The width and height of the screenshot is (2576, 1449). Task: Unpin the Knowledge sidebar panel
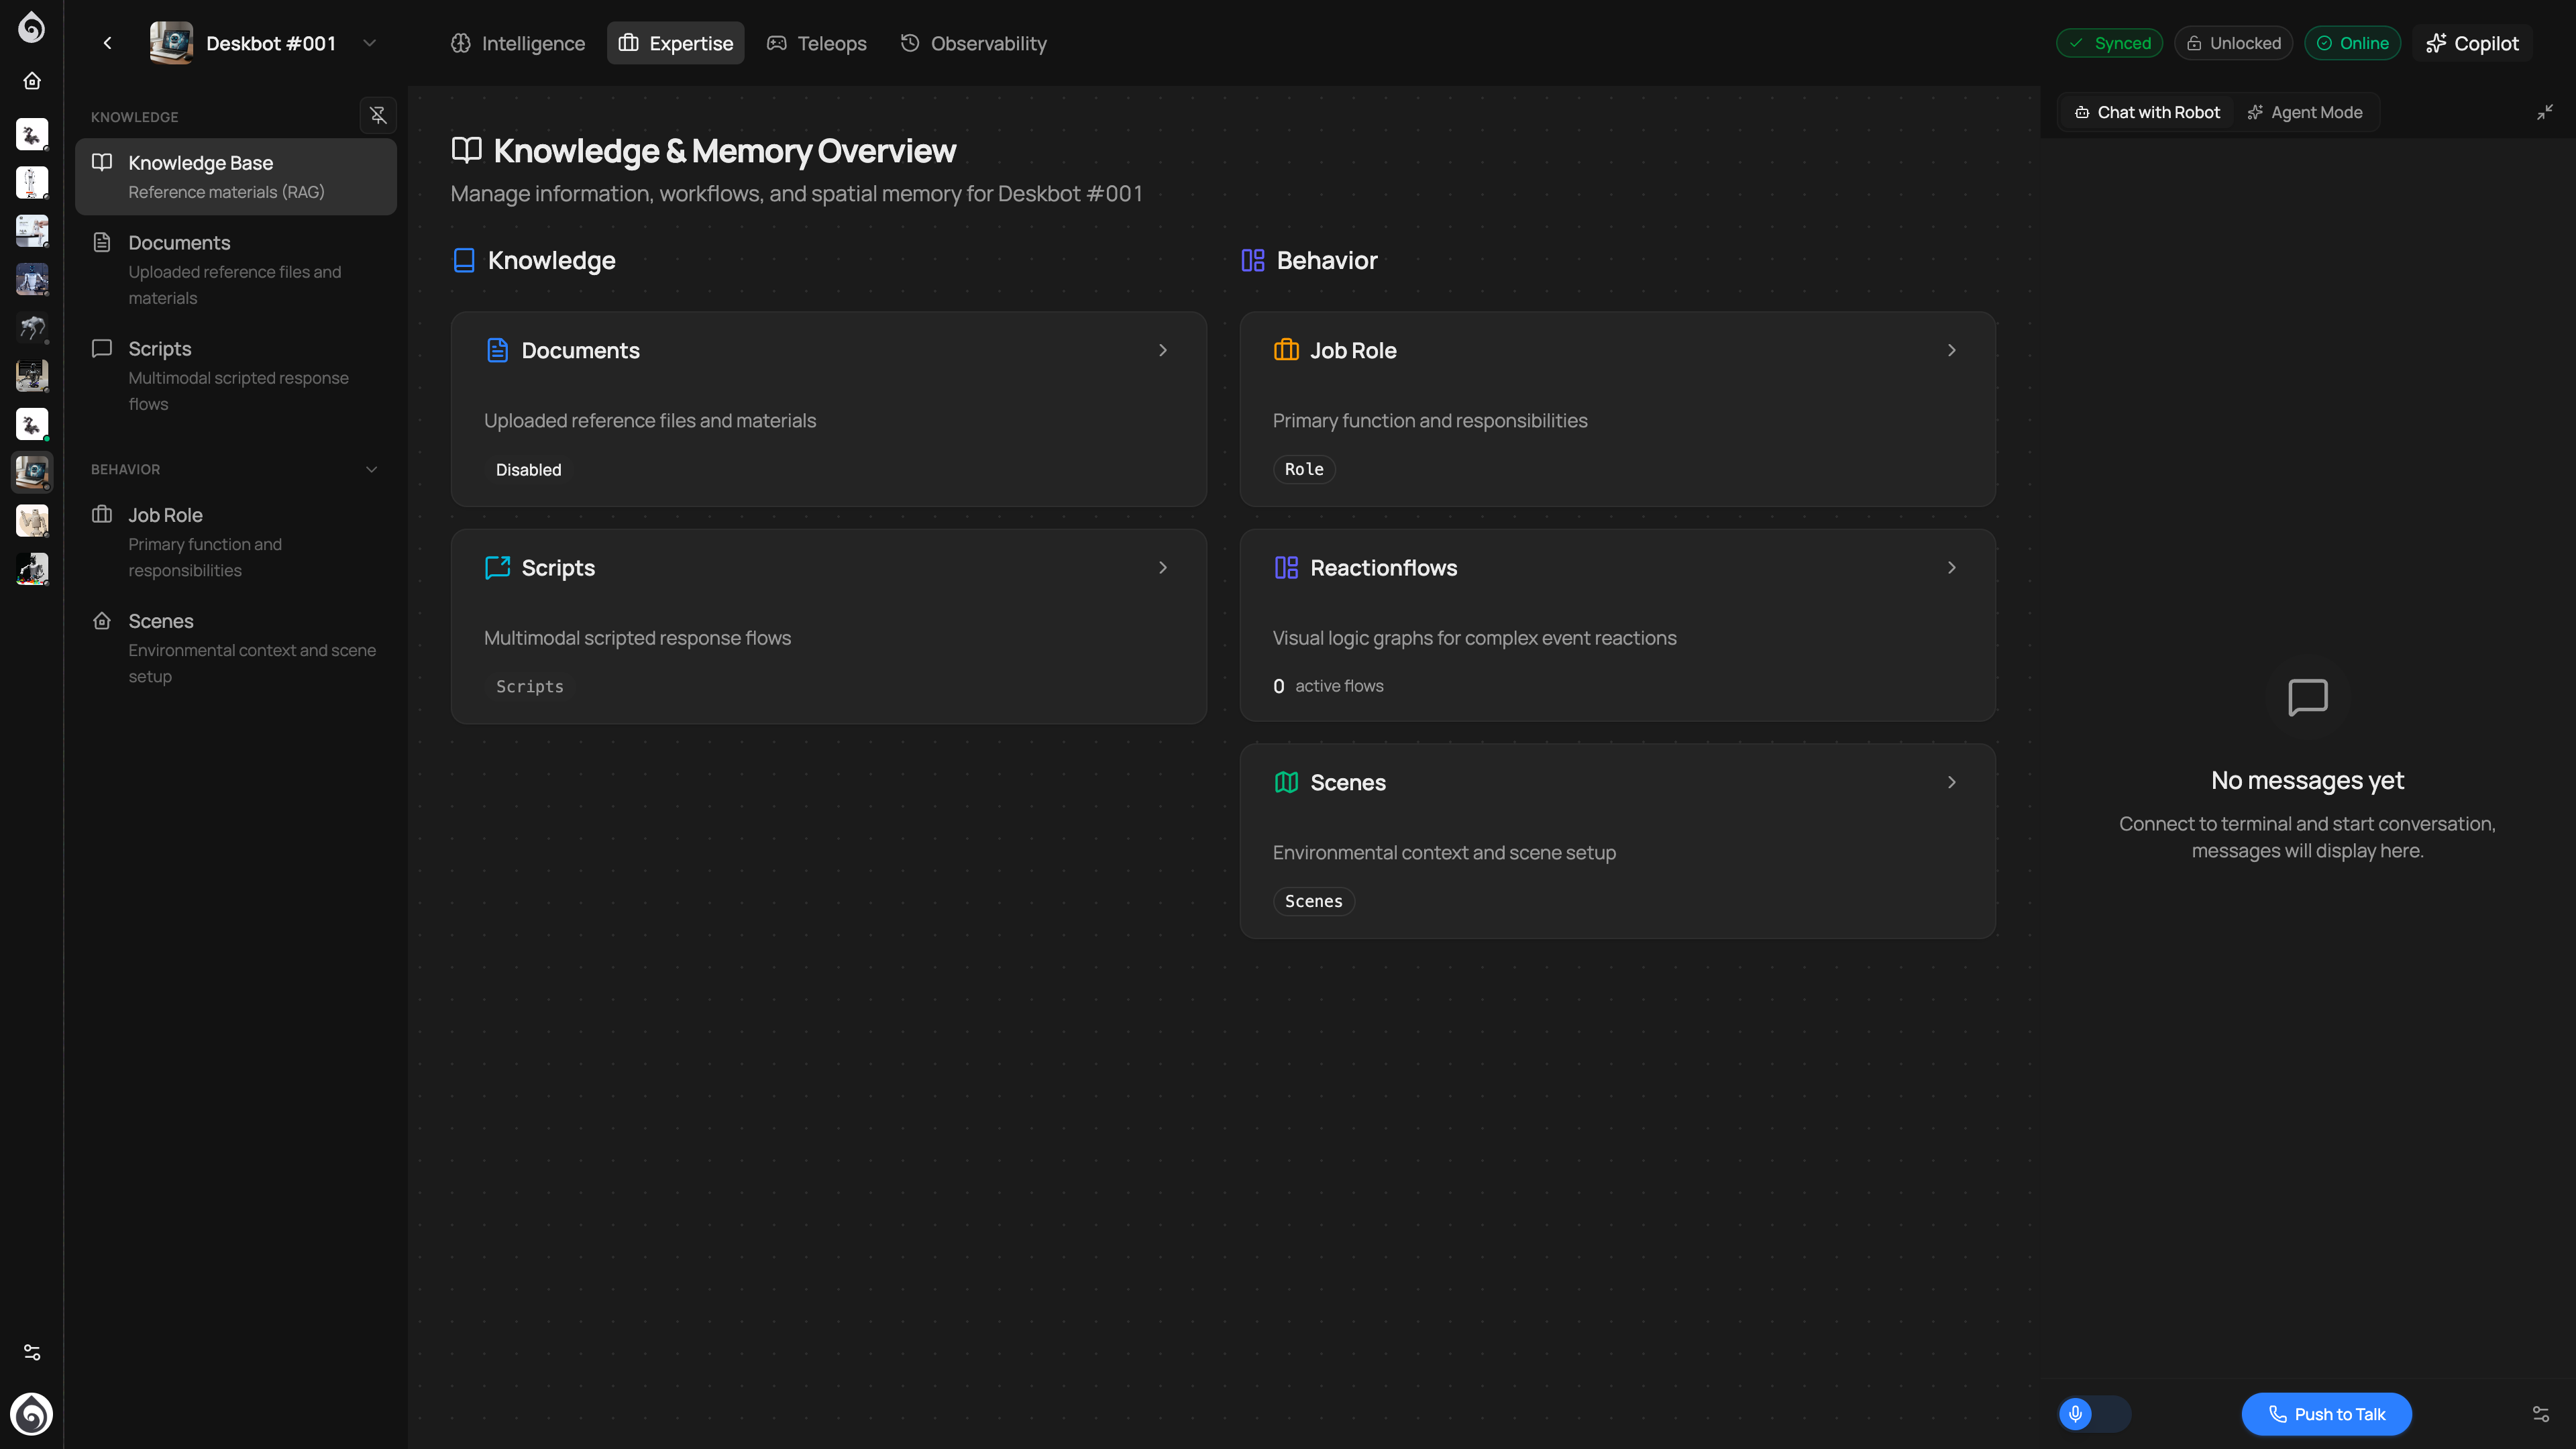(378, 116)
